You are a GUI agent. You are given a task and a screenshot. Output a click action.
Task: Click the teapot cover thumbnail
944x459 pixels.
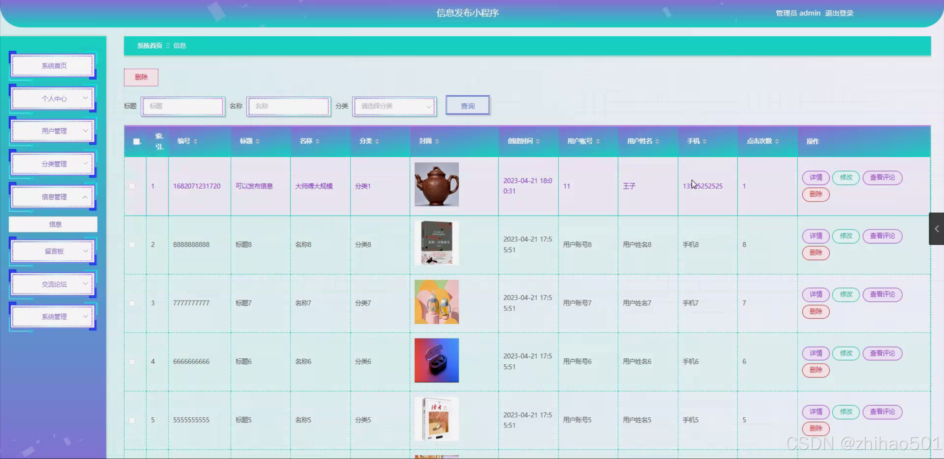coord(436,185)
